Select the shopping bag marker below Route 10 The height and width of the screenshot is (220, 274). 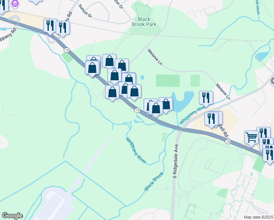click(112, 92)
